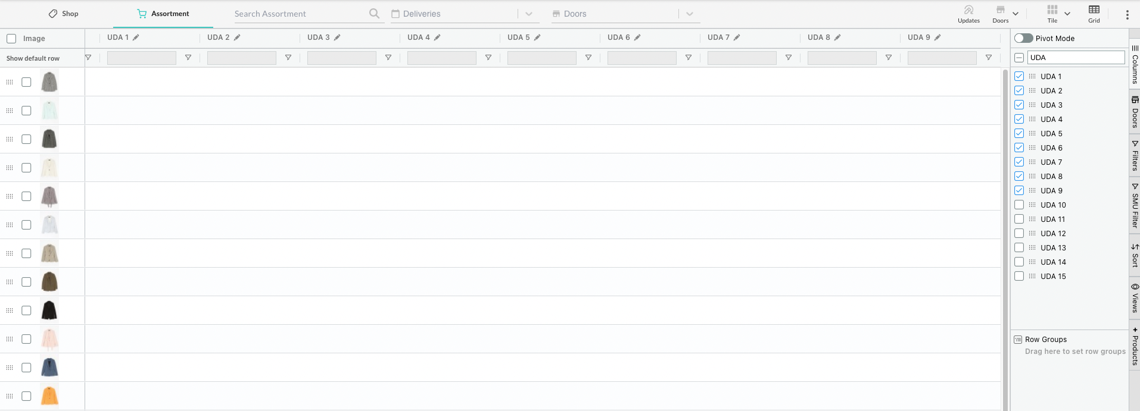
Task: Click the black jacket thumbnail
Action: pyautogui.click(x=49, y=310)
